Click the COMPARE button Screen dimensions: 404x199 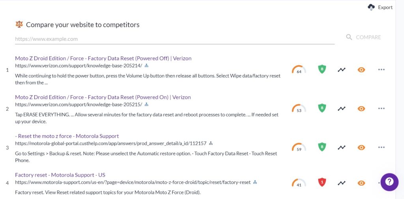click(x=368, y=37)
